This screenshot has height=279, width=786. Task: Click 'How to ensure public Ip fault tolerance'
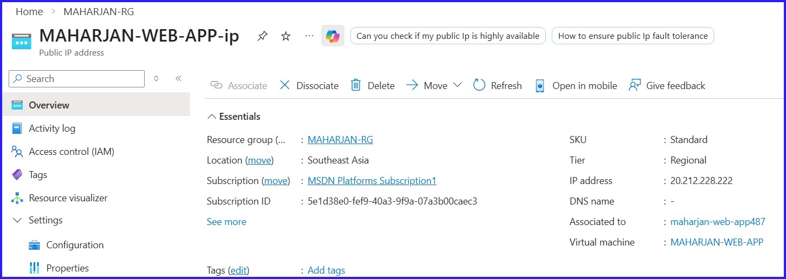pos(633,36)
